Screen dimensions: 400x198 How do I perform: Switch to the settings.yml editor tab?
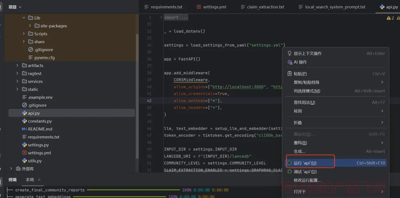[x=212, y=7]
